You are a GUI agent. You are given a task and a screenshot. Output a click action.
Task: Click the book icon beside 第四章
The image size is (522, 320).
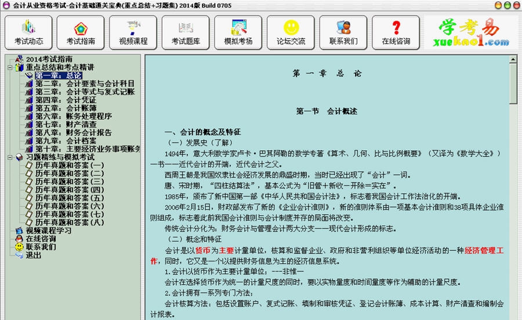[30, 100]
